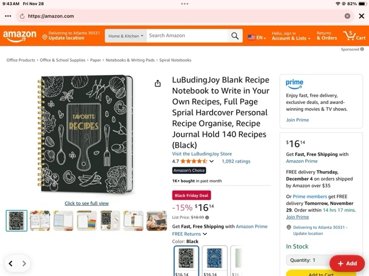Click the list price info icon

tap(207, 218)
